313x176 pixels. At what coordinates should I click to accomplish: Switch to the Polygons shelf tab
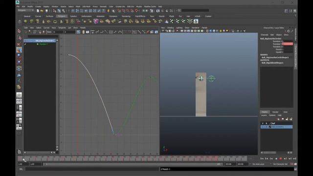point(62,16)
